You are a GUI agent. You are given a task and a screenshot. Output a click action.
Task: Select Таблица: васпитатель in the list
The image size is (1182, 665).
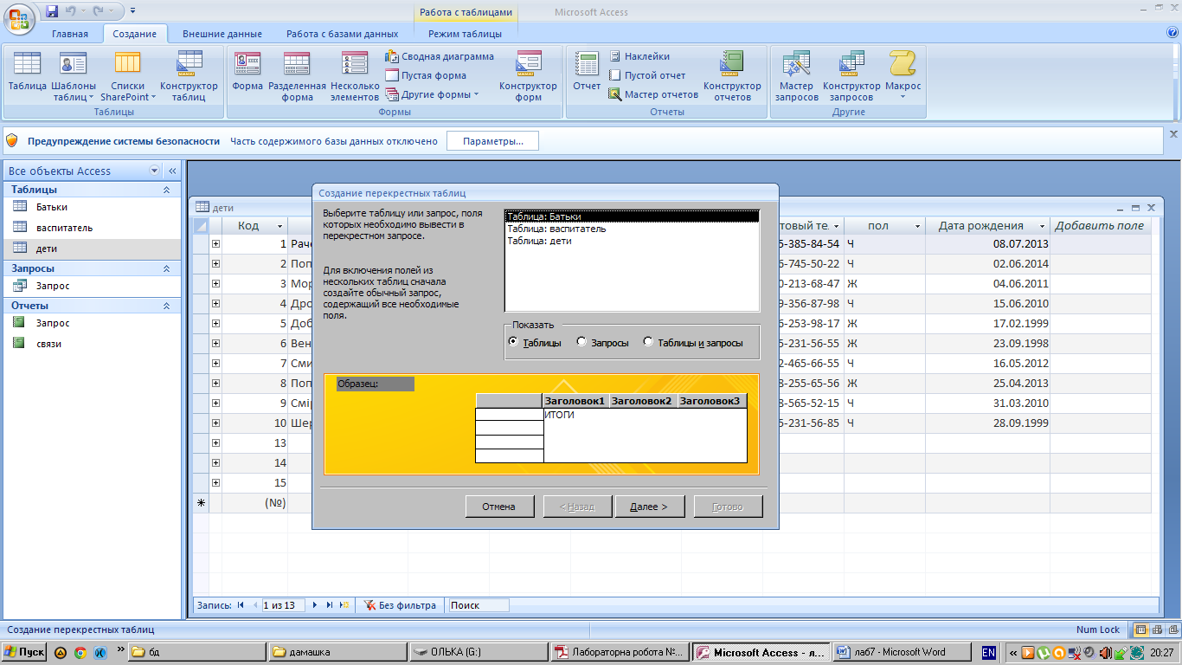(x=632, y=229)
